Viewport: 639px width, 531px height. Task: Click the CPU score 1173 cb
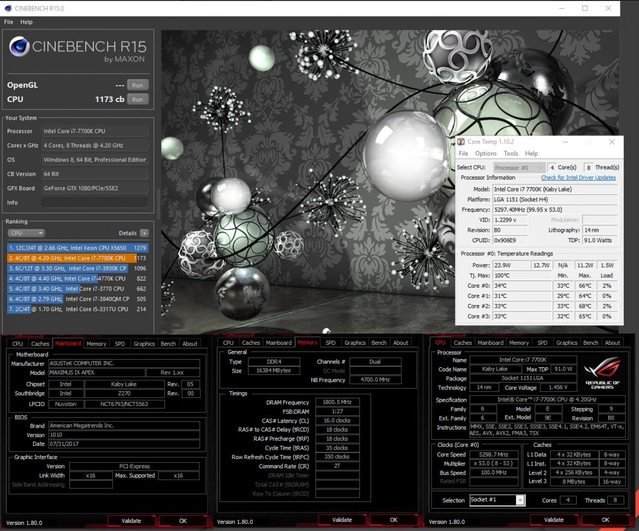point(109,99)
